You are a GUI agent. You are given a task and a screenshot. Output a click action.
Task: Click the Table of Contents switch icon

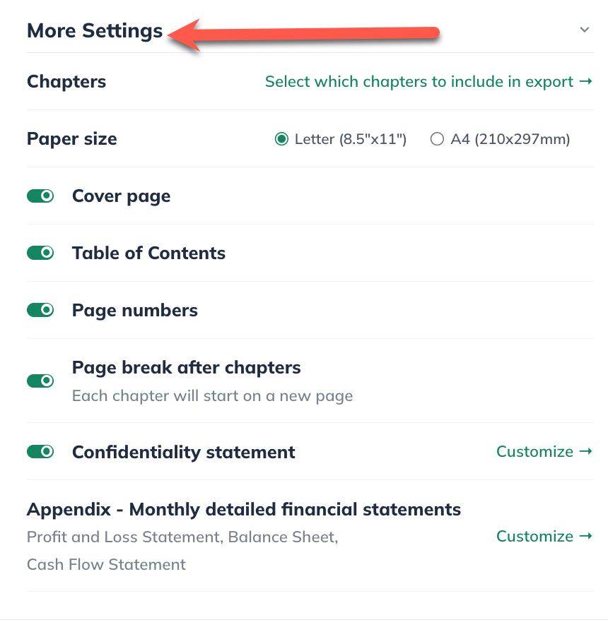[40, 252]
